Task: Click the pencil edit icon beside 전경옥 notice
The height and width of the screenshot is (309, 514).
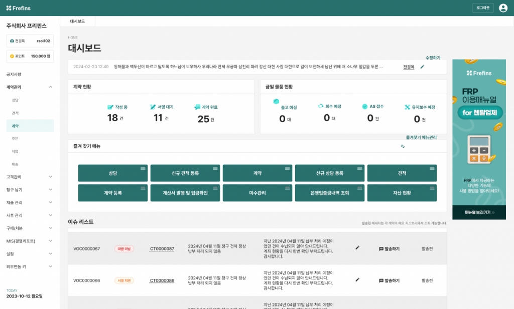Action: 422,67
